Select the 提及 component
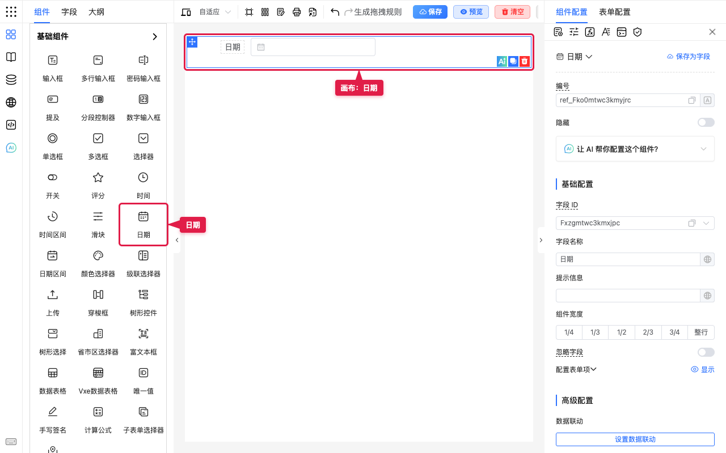The image size is (726, 453). coord(53,108)
